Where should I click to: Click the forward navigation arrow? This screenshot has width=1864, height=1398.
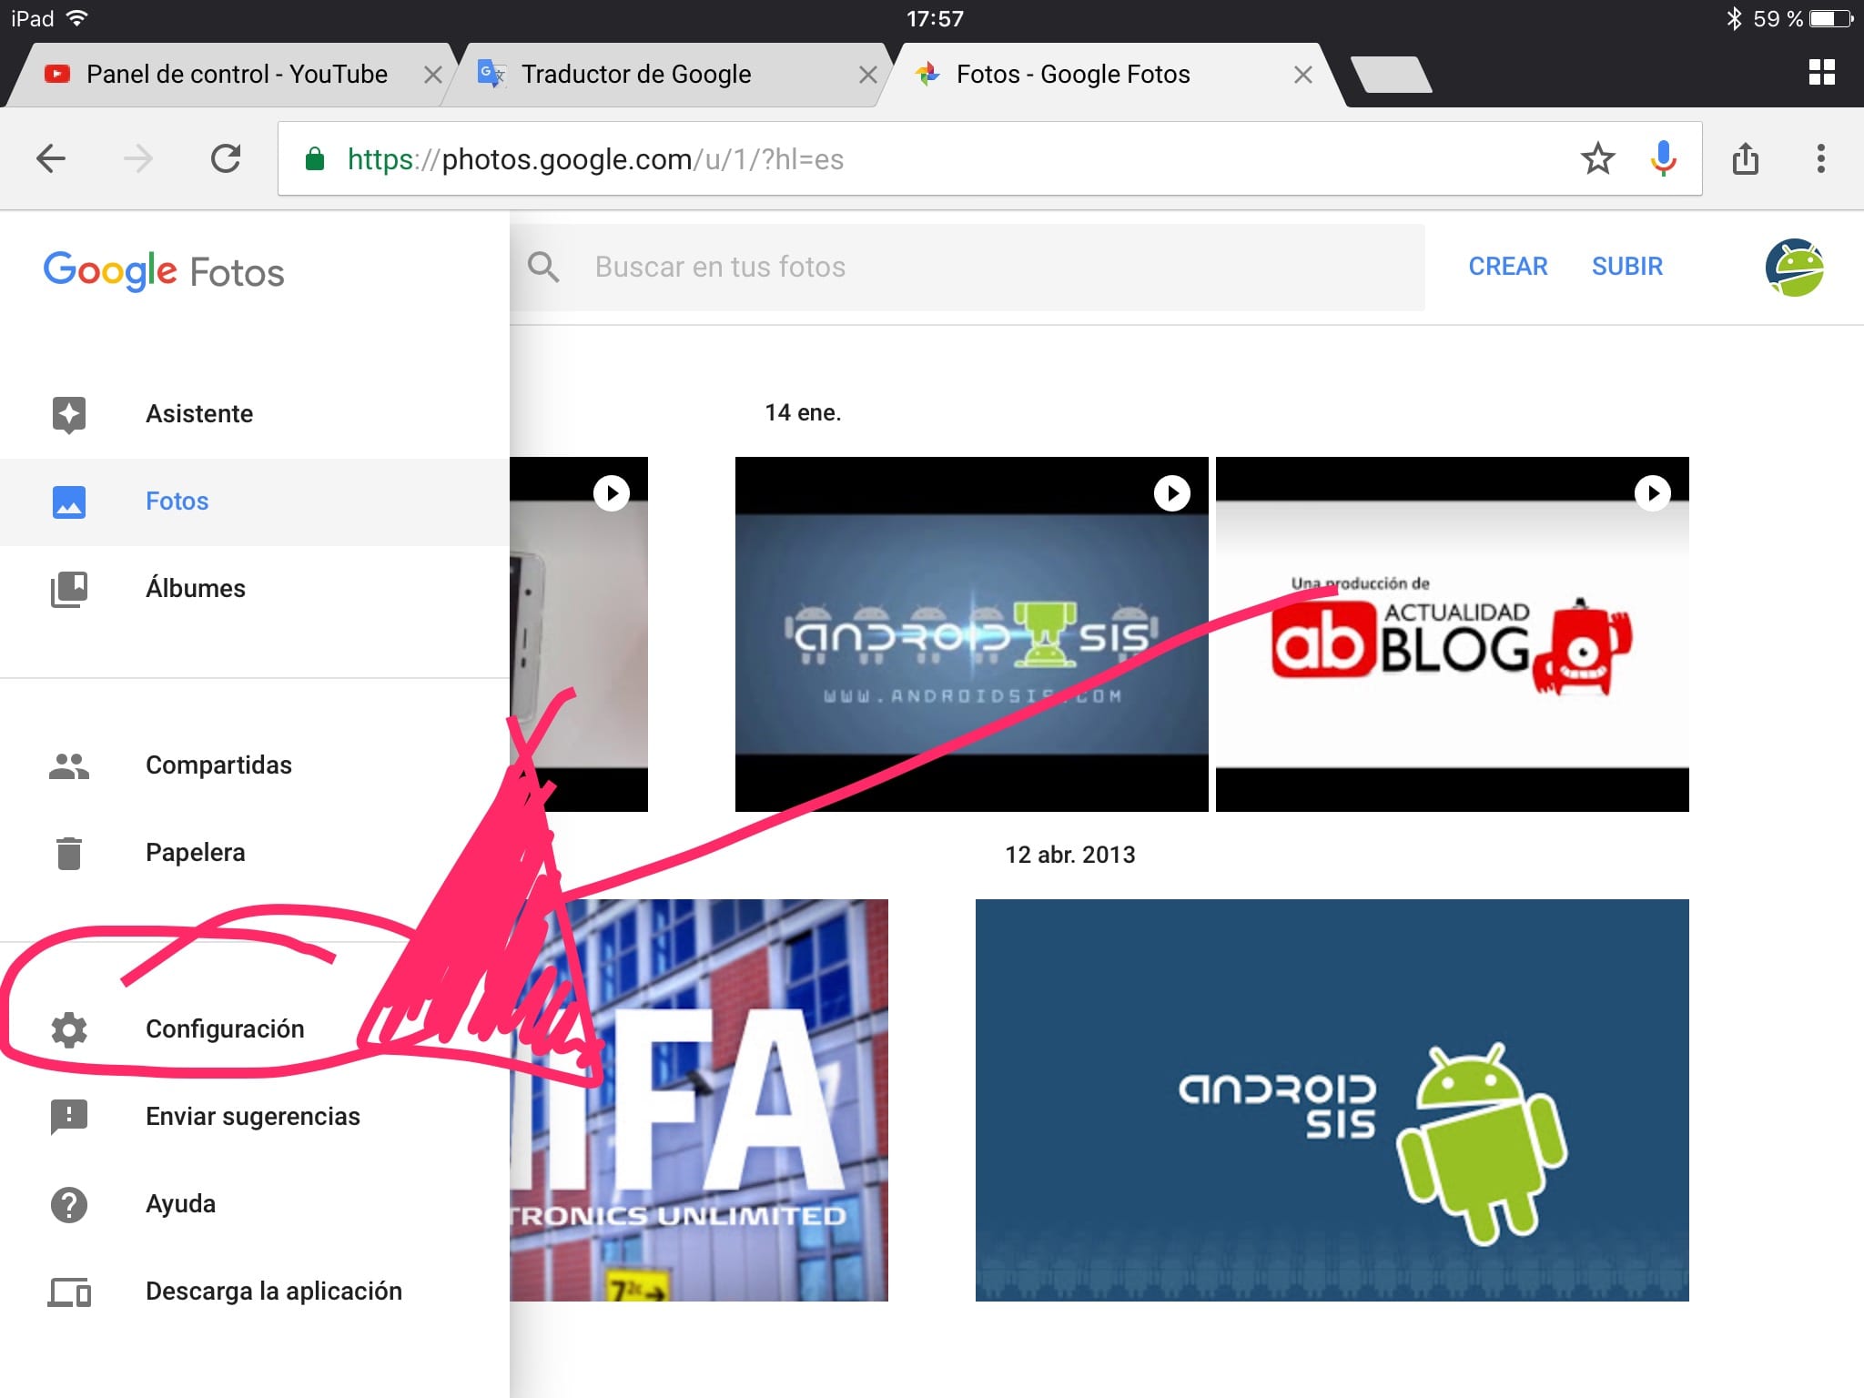tap(138, 158)
